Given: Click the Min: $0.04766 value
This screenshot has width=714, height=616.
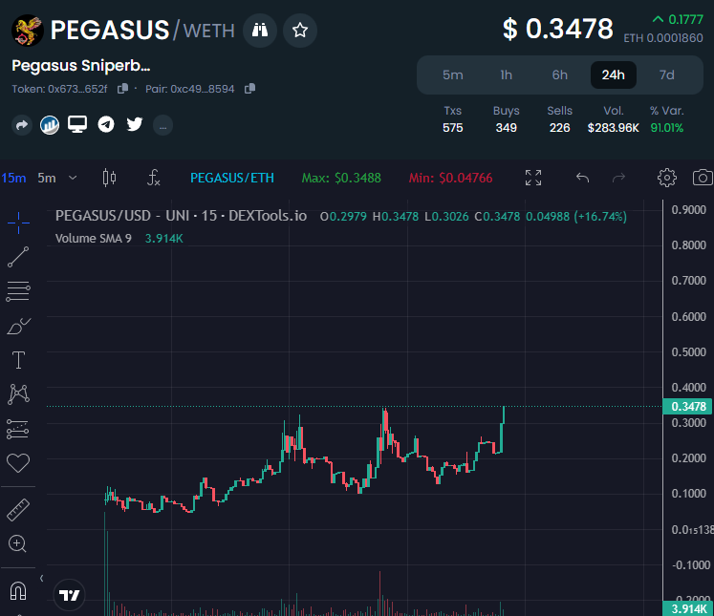Looking at the screenshot, I should 450,178.
